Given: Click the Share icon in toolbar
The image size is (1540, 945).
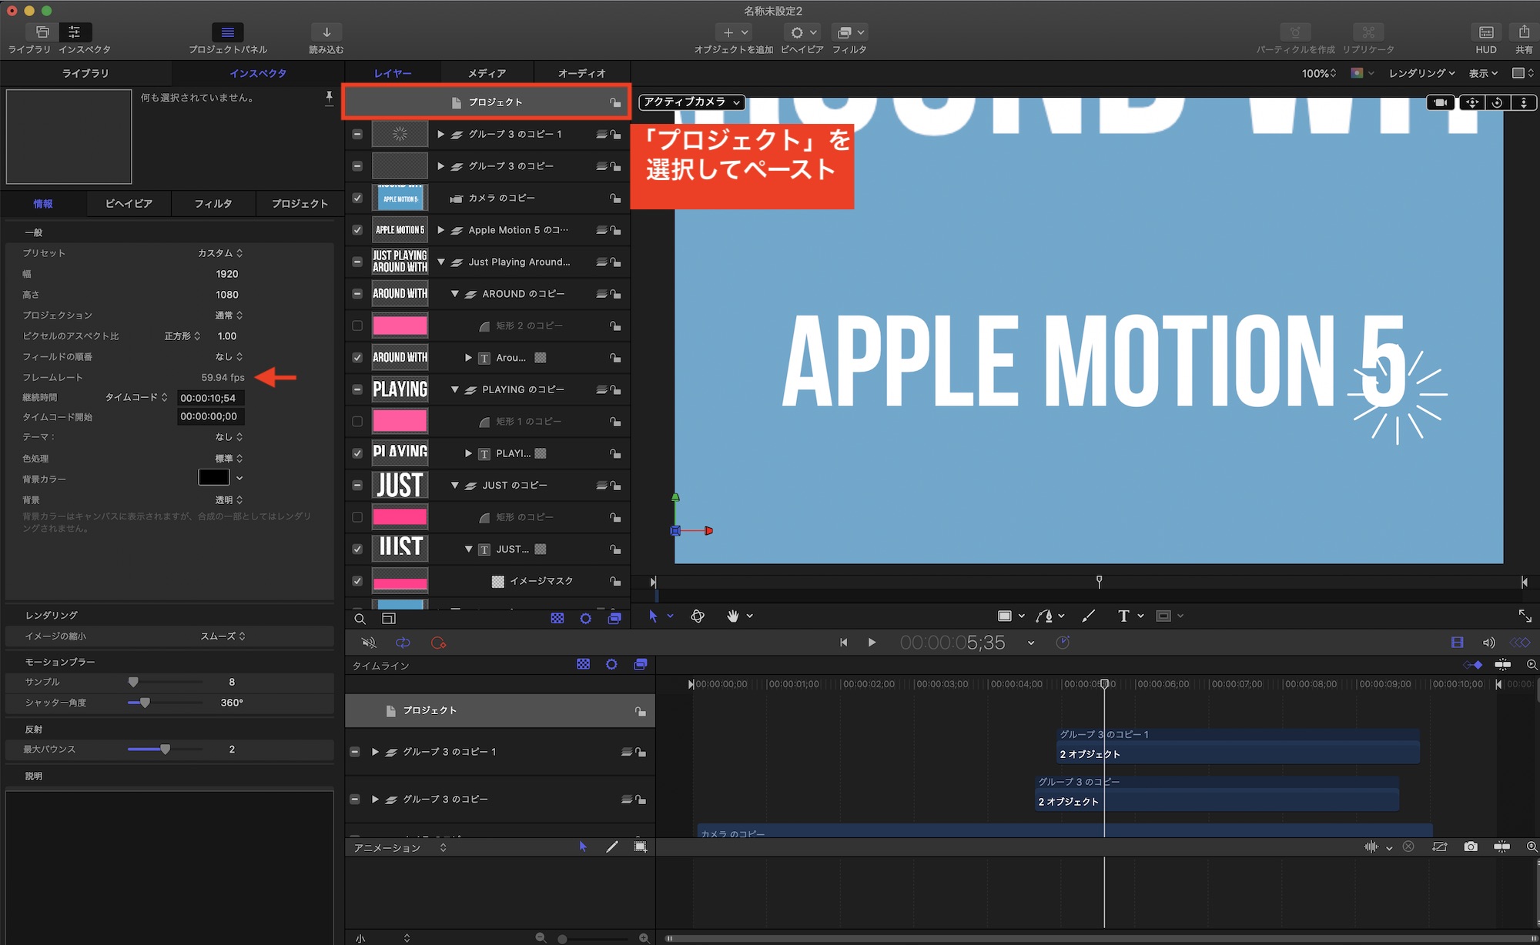Looking at the screenshot, I should (1523, 32).
